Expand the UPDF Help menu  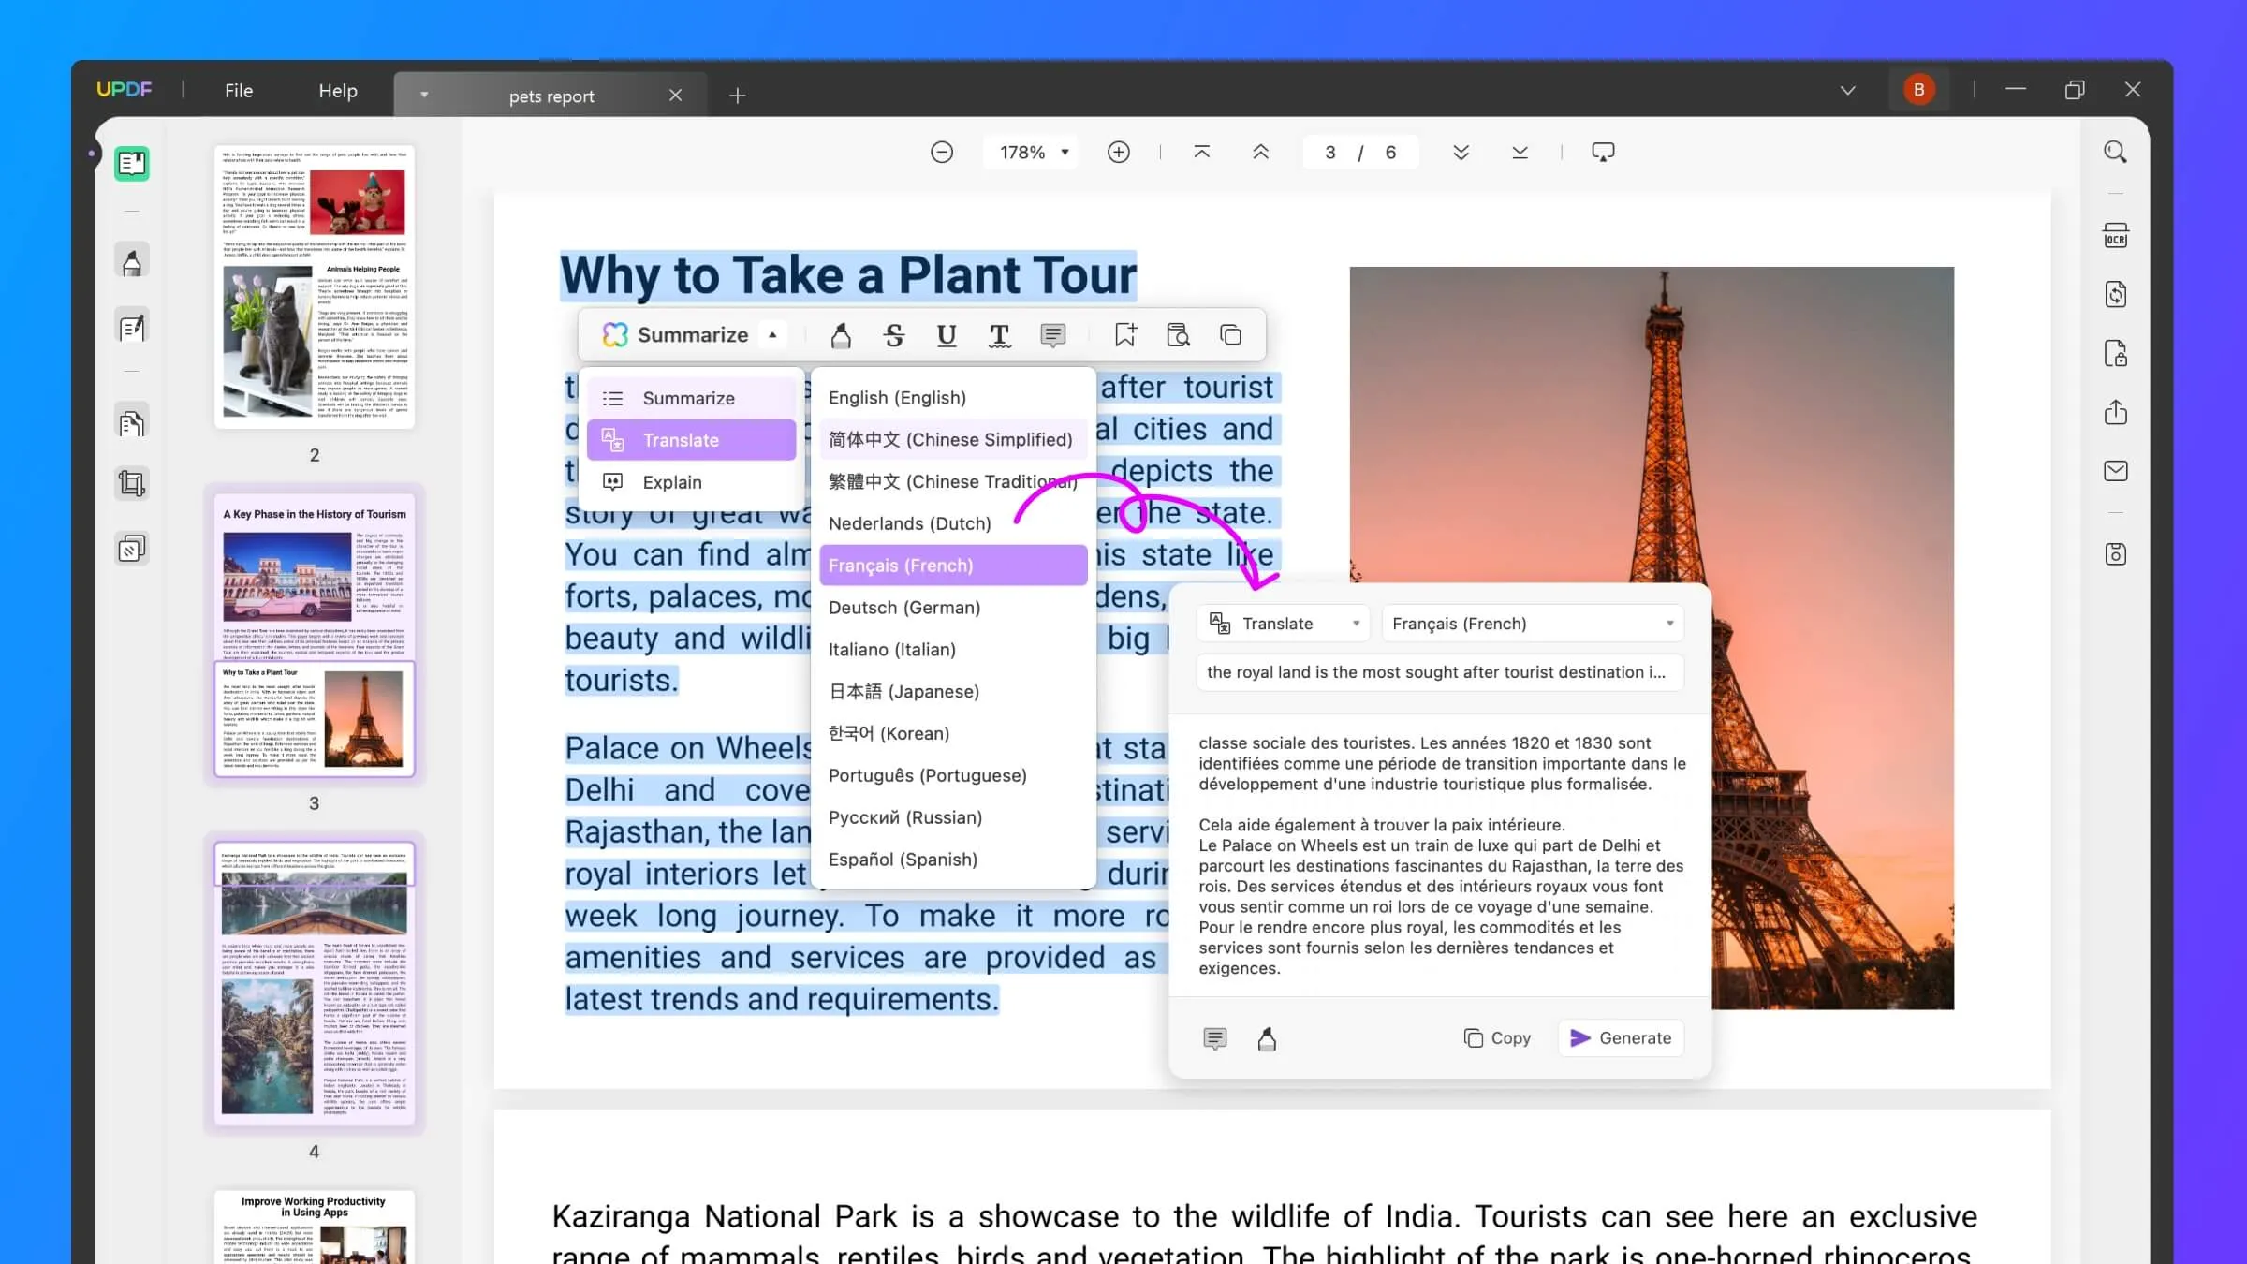point(336,88)
